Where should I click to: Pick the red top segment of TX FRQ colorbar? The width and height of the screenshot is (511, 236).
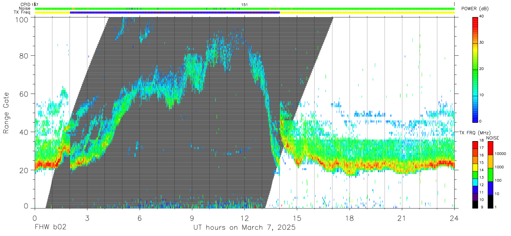coord(475,145)
